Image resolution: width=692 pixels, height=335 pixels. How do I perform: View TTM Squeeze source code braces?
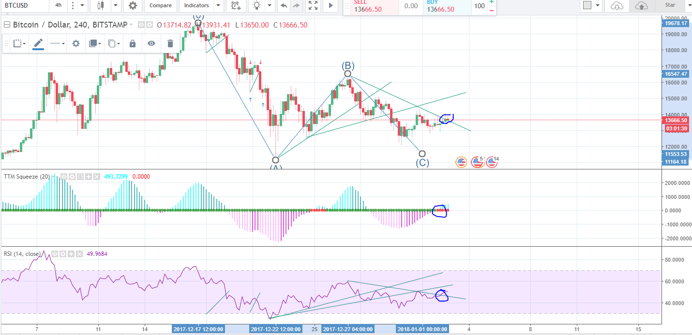[x=80, y=177]
